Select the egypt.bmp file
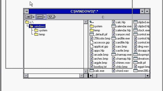The height and width of the screenshot is (91, 163). 142,67
